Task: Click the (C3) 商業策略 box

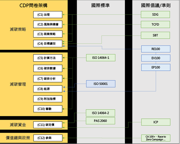Action: 48,34
